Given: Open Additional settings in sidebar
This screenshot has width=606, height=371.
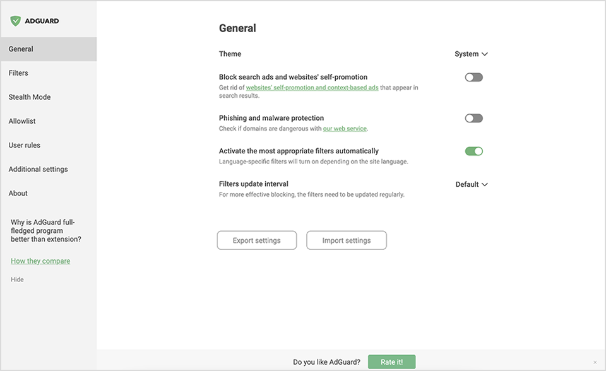Looking at the screenshot, I should [x=38, y=169].
